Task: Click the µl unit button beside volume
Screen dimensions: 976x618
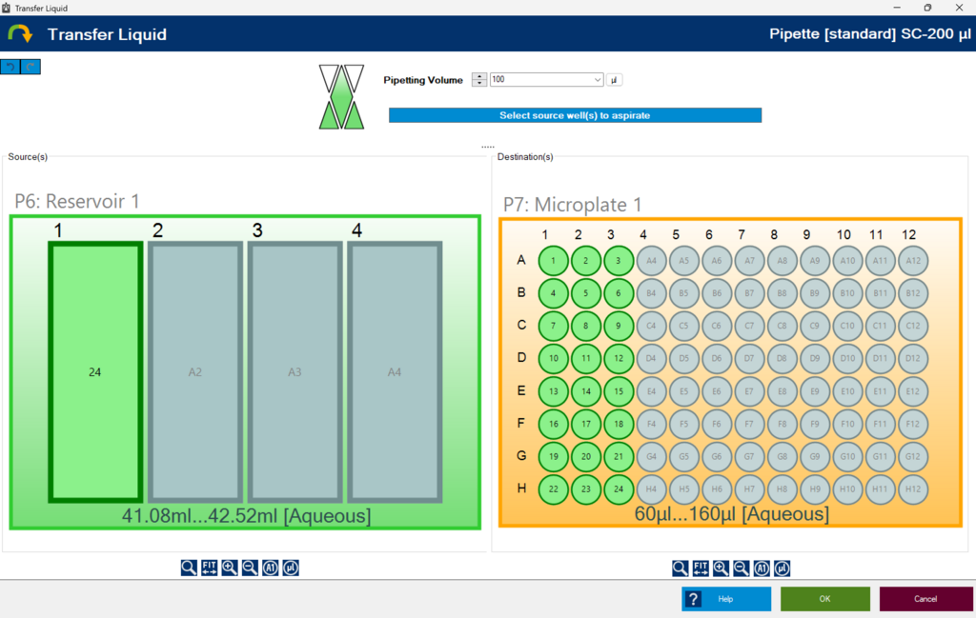Action: (615, 80)
